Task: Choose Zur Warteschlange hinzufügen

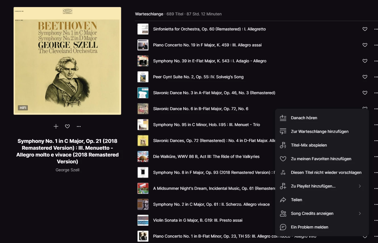Action: (322, 131)
